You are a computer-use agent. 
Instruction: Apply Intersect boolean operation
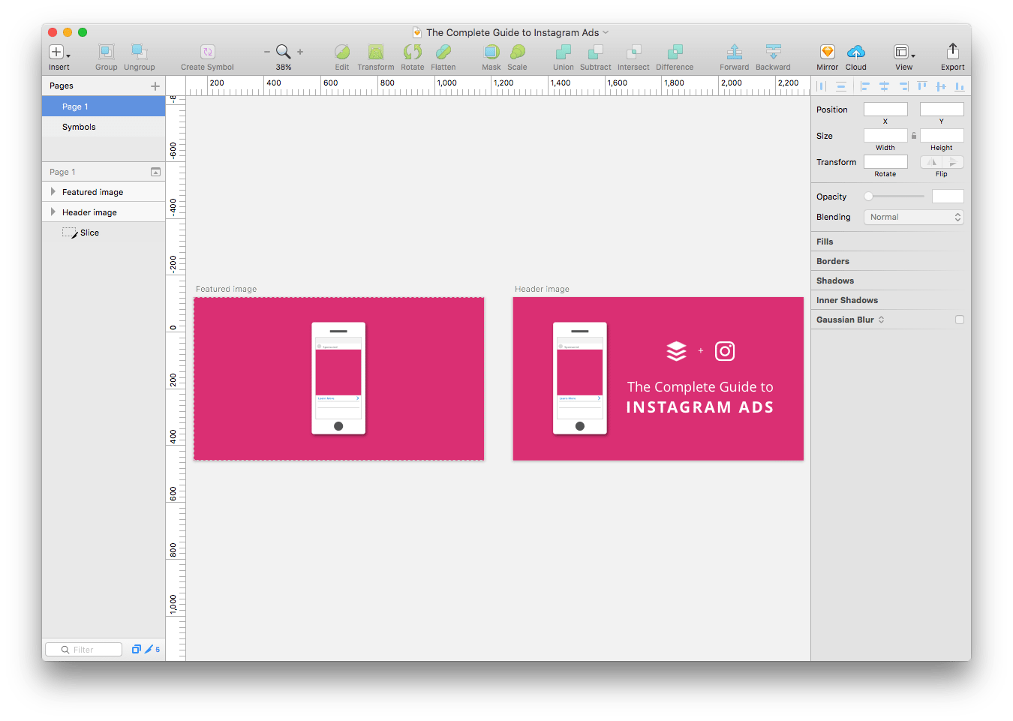click(x=634, y=52)
